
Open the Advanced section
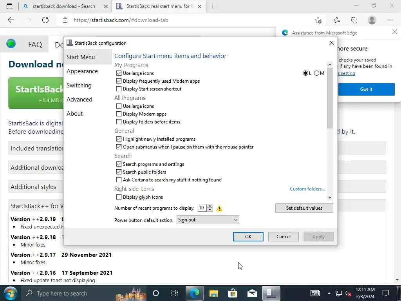pyautogui.click(x=79, y=100)
